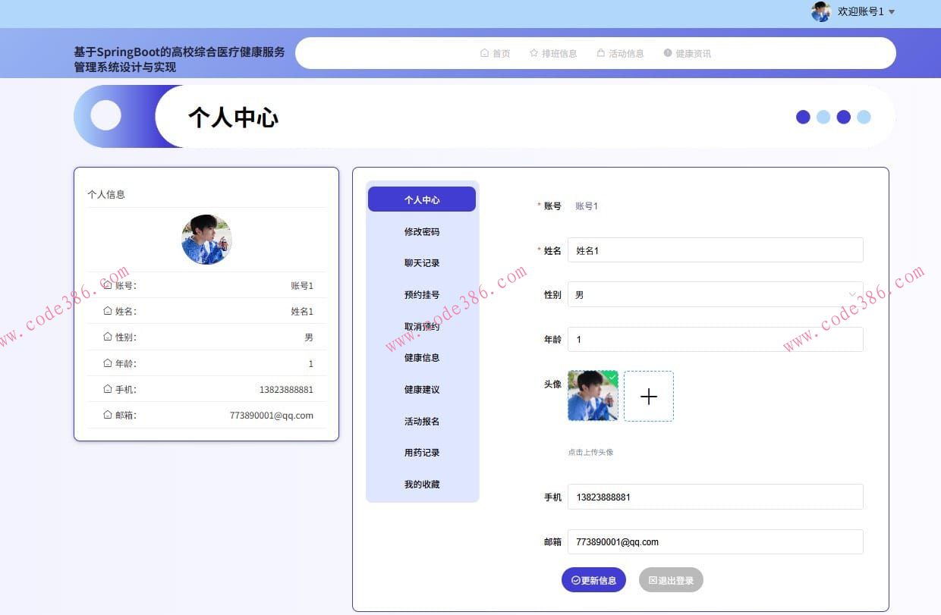The image size is (941, 615).
Task: Click the star icon next to 排班信息
Action: point(533,53)
